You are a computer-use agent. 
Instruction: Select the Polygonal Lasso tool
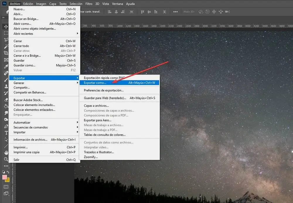6,40
